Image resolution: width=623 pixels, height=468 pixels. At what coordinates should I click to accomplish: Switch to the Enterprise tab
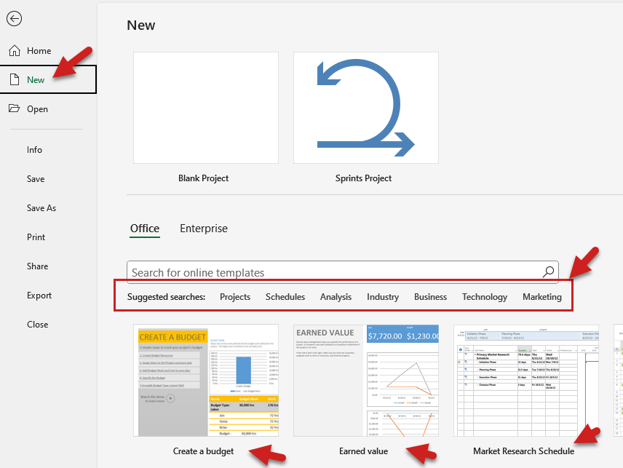coord(204,229)
